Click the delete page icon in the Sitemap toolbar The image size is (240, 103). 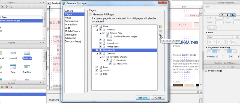click(x=2, y=7)
